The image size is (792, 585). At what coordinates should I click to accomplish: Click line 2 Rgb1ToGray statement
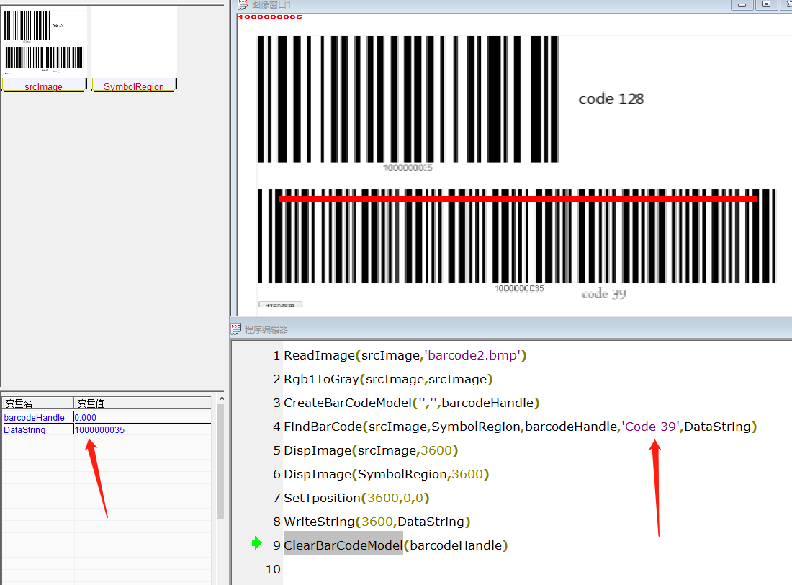(388, 379)
